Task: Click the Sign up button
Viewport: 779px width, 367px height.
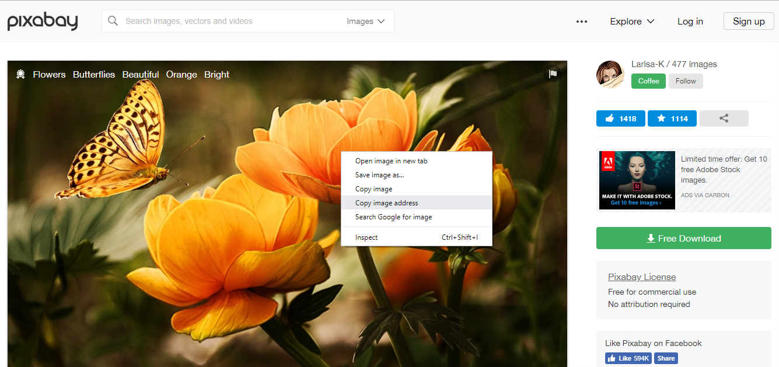Action: coord(749,22)
